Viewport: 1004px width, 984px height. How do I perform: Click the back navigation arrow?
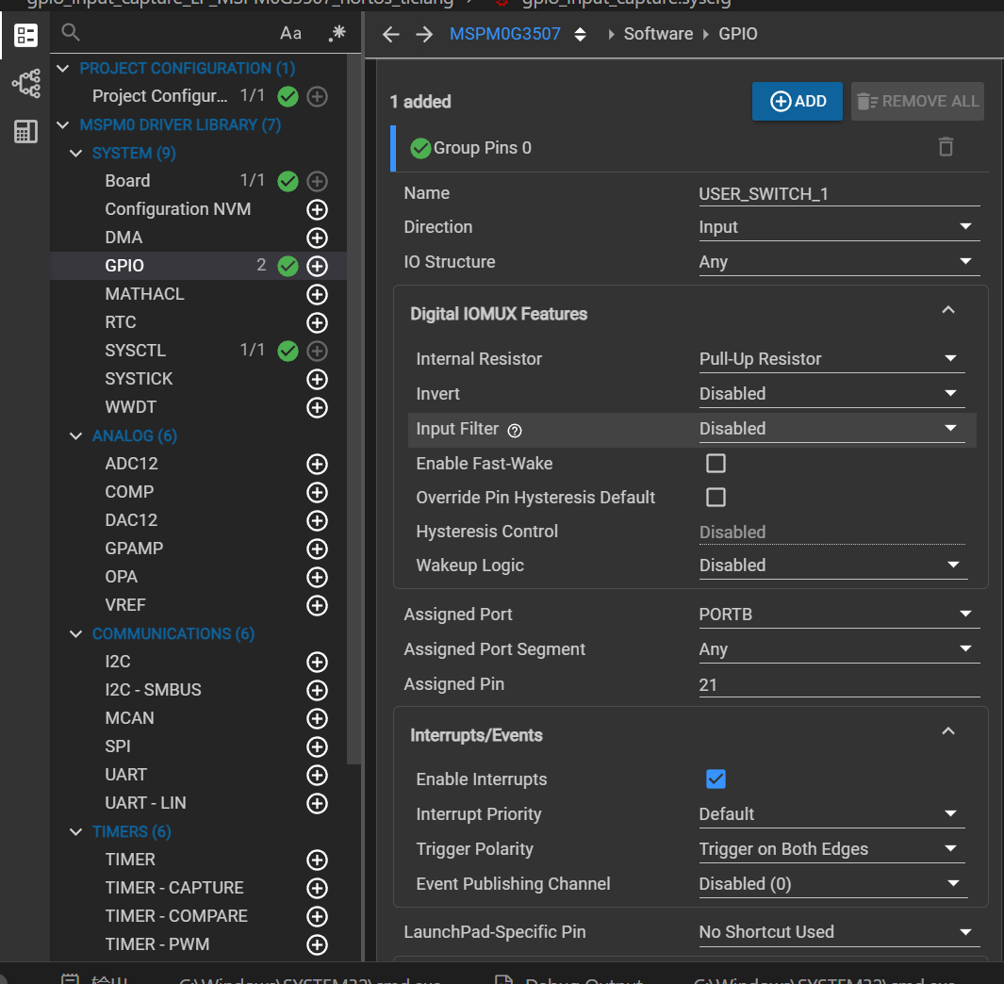click(x=390, y=33)
